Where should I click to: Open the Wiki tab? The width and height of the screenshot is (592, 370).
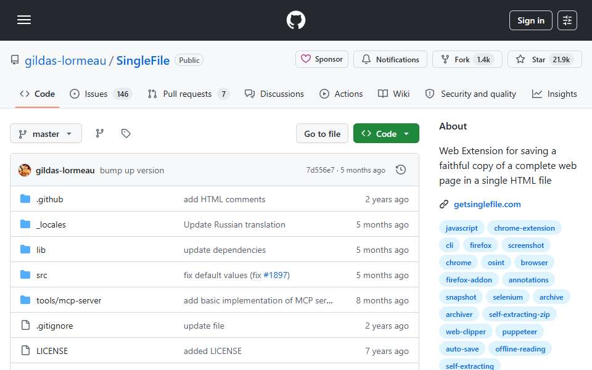(394, 94)
